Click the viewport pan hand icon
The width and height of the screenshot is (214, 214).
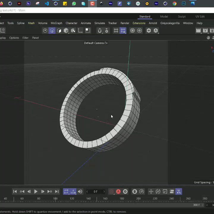point(208,38)
